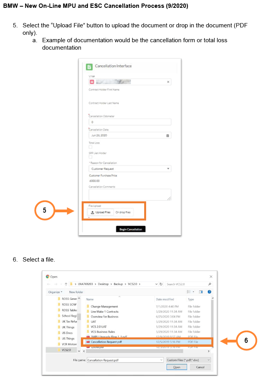Click the calendar icon in Cancellation Date field

tap(168, 135)
